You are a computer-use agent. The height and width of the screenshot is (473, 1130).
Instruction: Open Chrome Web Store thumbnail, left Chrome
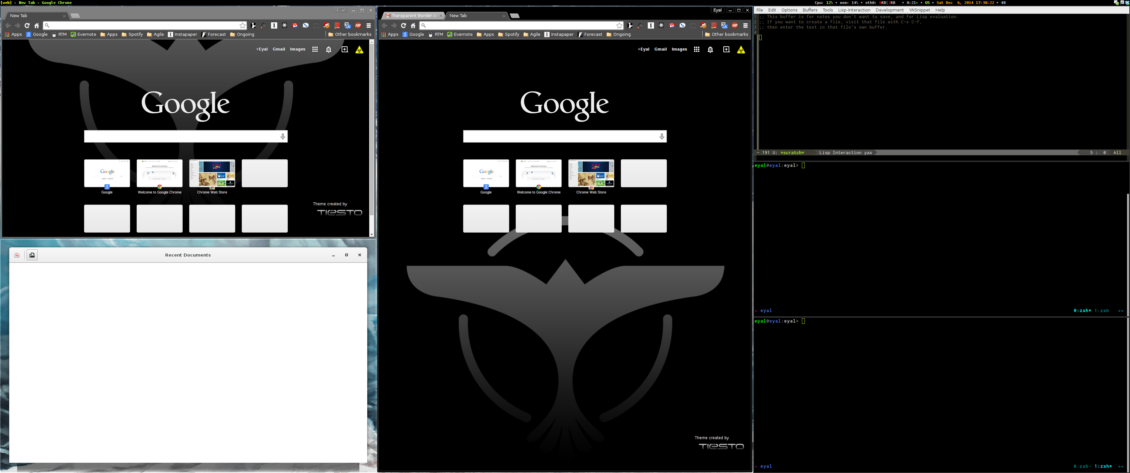(212, 173)
